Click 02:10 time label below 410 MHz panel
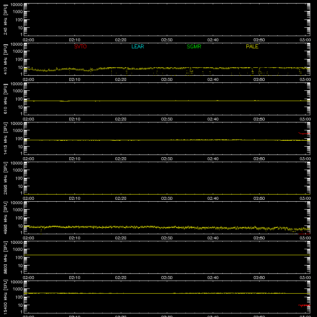Viewport: 317px width, 317px height. (x=74, y=80)
